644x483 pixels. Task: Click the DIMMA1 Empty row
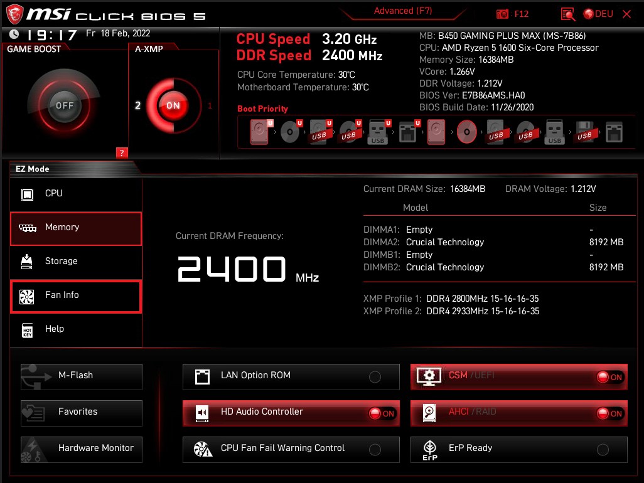click(x=479, y=230)
